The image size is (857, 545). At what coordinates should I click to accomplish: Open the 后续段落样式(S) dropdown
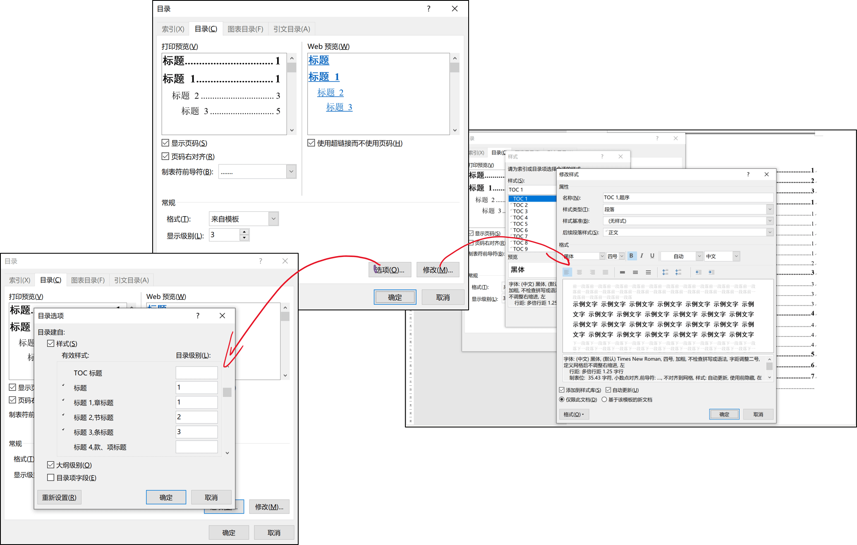(770, 232)
